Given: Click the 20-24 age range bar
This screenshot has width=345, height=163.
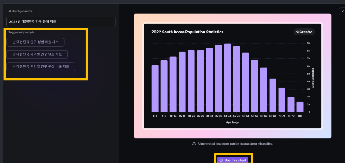Looking at the screenshot, I should pos(191,81).
